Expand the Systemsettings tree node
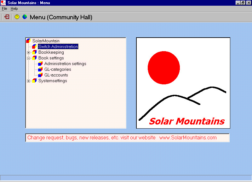The height and width of the screenshot is (182, 252). click(28, 81)
